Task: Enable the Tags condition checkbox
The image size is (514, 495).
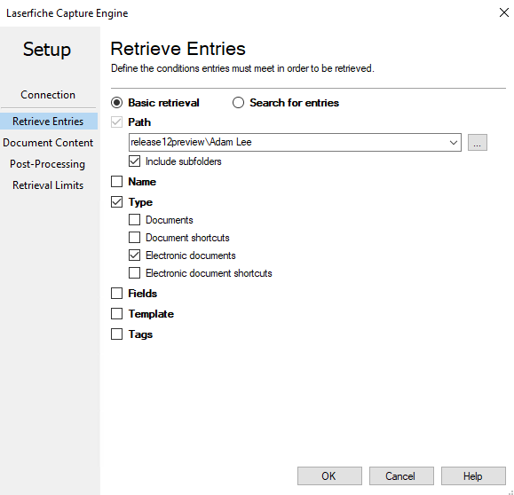Action: [116, 334]
